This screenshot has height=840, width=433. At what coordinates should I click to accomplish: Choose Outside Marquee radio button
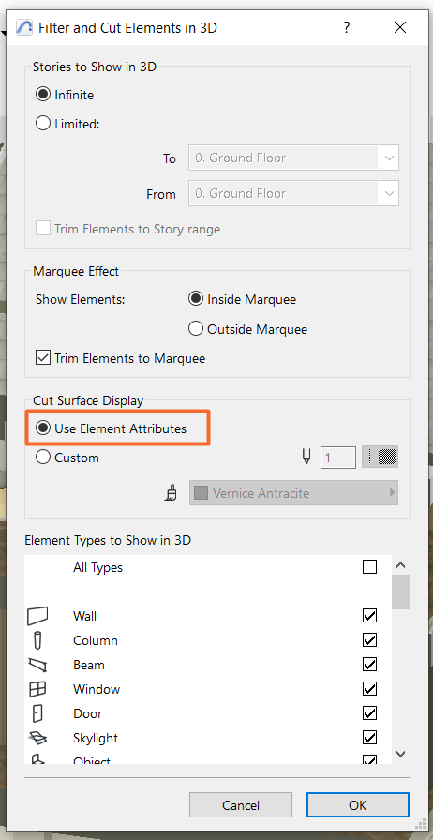(196, 328)
